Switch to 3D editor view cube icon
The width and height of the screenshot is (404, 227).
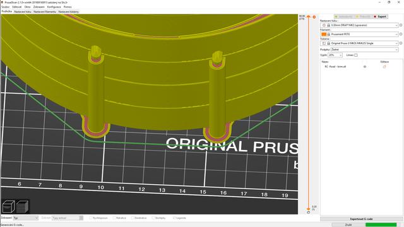coord(8,207)
